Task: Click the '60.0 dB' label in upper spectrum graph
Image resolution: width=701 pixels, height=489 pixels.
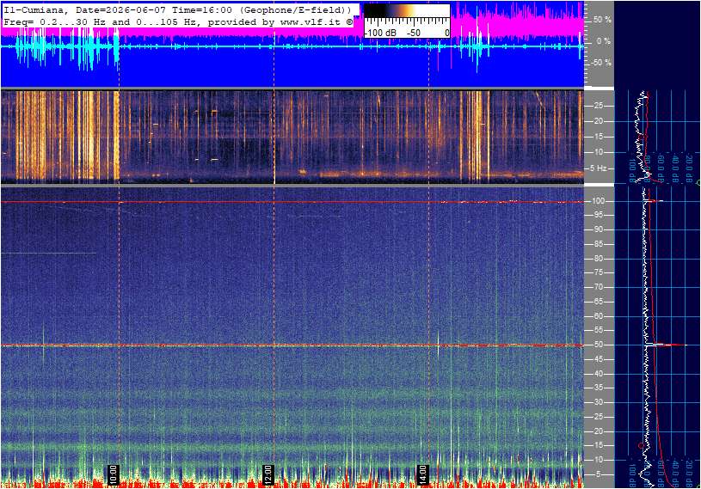Action: [661, 168]
